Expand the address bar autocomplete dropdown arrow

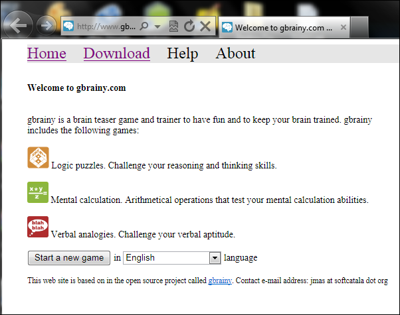tap(157, 27)
